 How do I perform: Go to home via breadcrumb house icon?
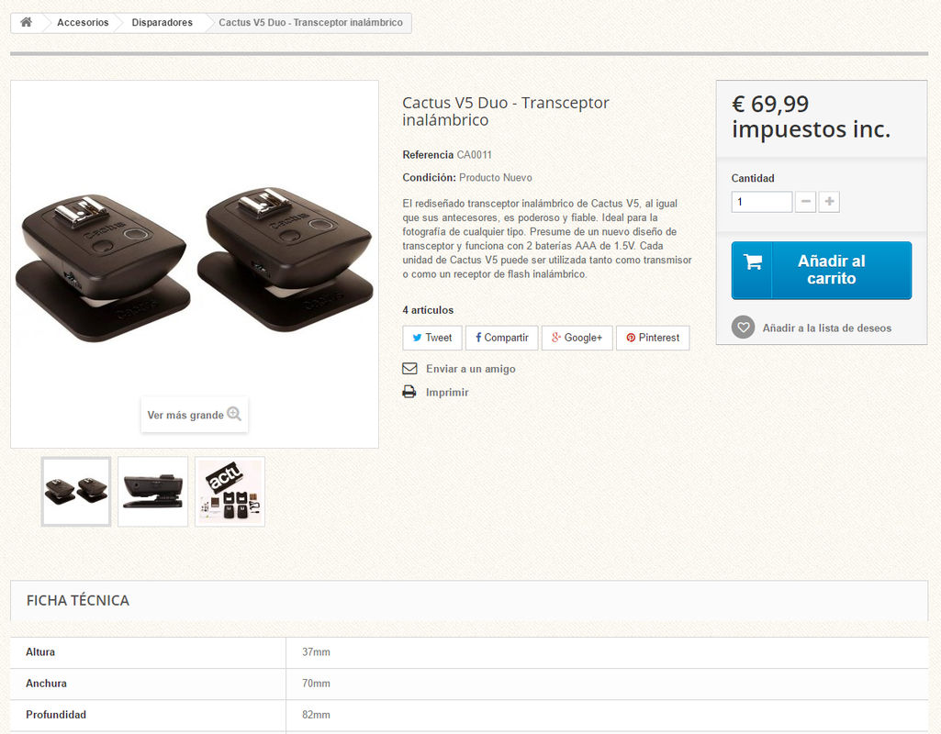point(26,22)
